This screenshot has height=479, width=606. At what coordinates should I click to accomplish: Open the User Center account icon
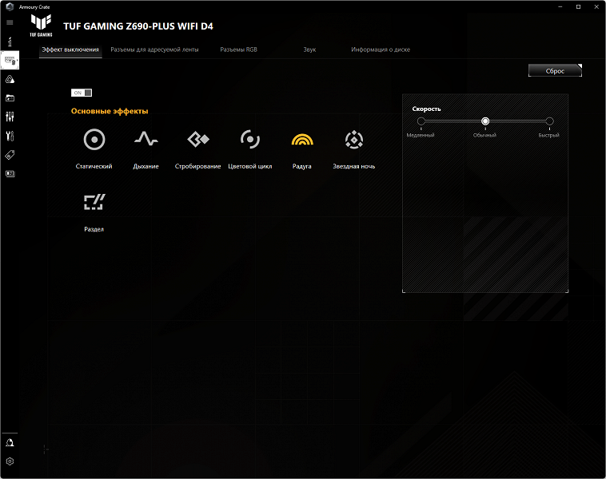(10, 442)
